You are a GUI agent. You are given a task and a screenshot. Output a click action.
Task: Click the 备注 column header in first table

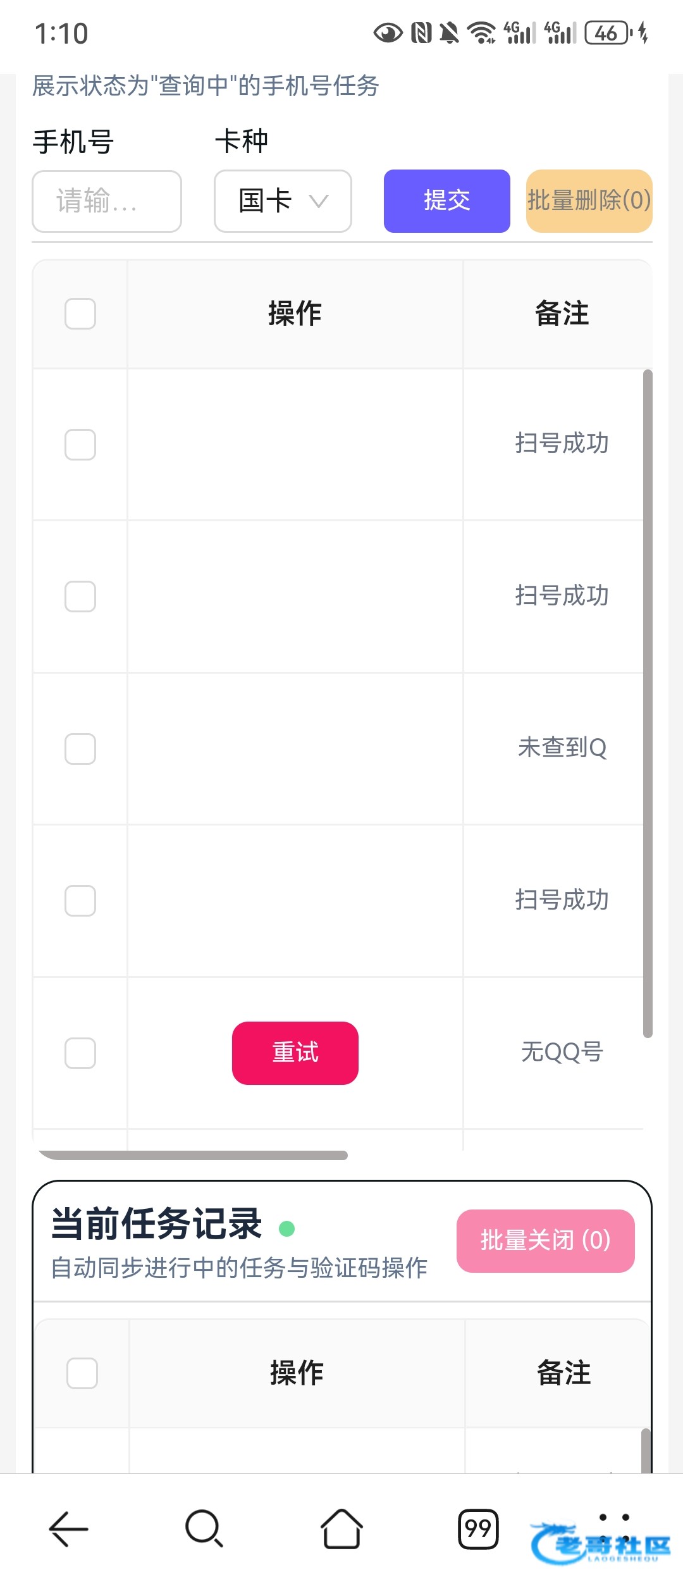tap(562, 314)
